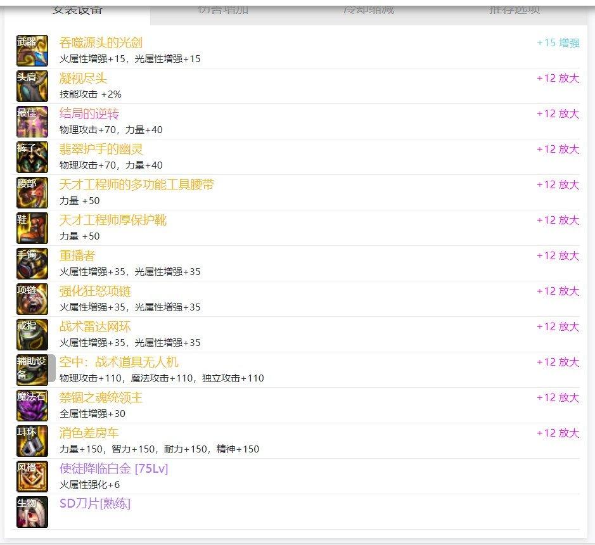Select the 戒指 ring icon
This screenshot has height=545, width=595.
[32, 335]
